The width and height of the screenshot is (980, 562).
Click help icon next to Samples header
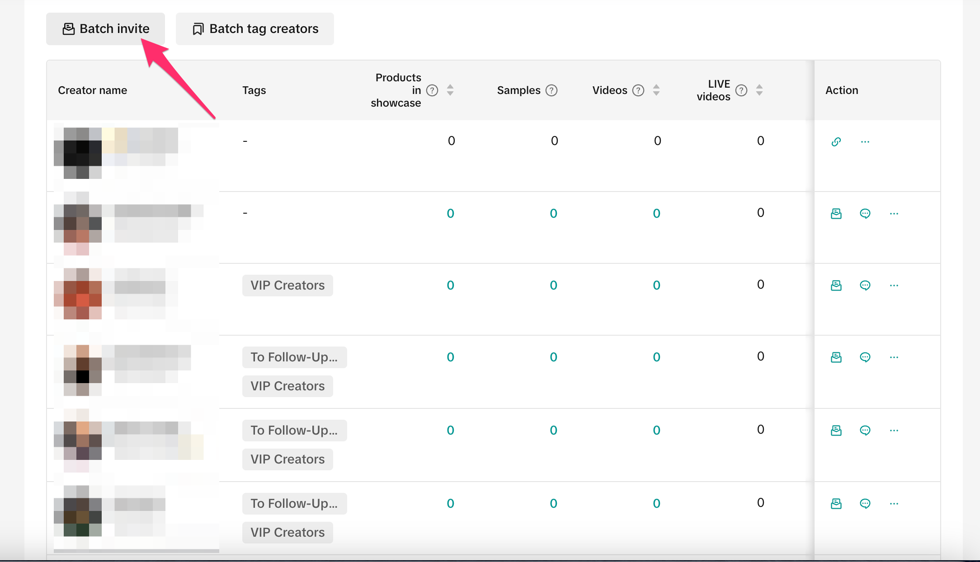551,90
